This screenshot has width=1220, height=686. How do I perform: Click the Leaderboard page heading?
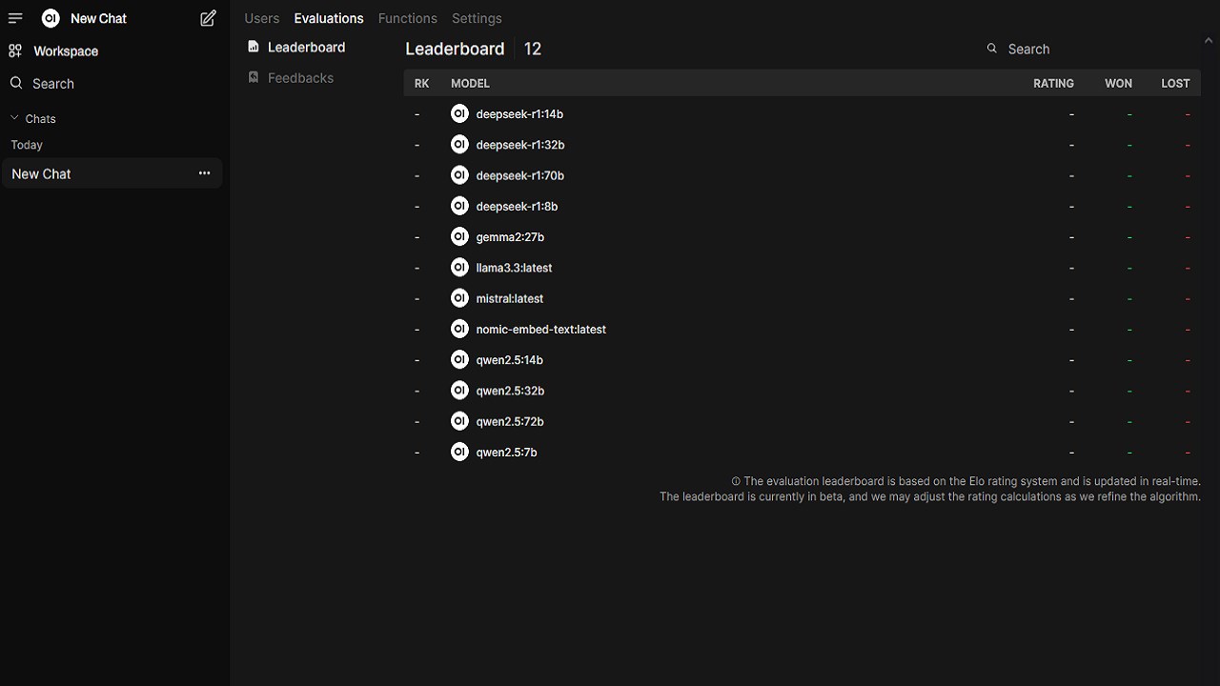point(455,49)
